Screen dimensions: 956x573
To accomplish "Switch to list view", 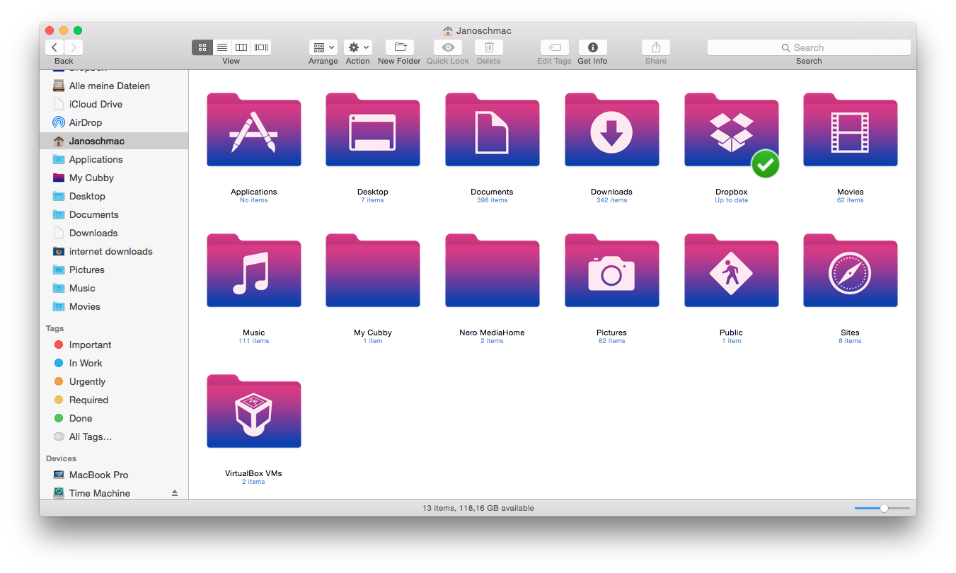I will click(221, 47).
